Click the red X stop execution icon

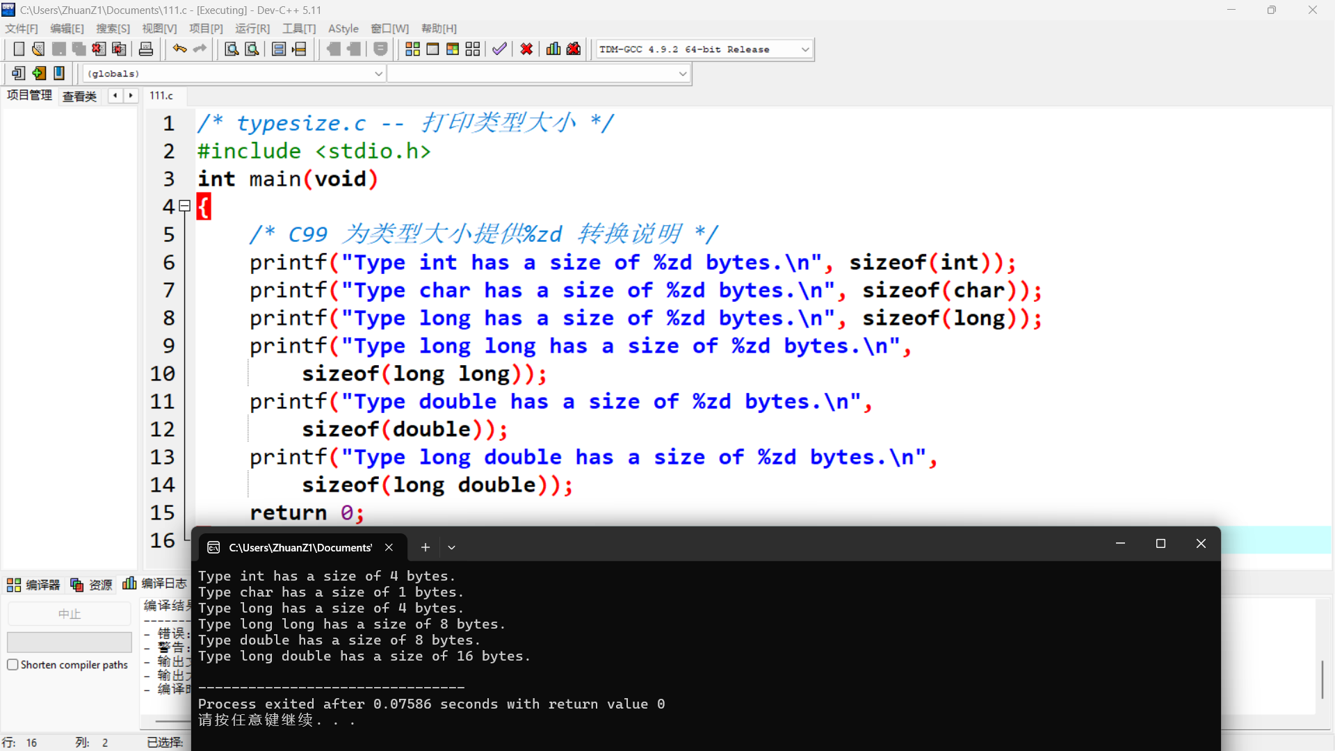(526, 49)
